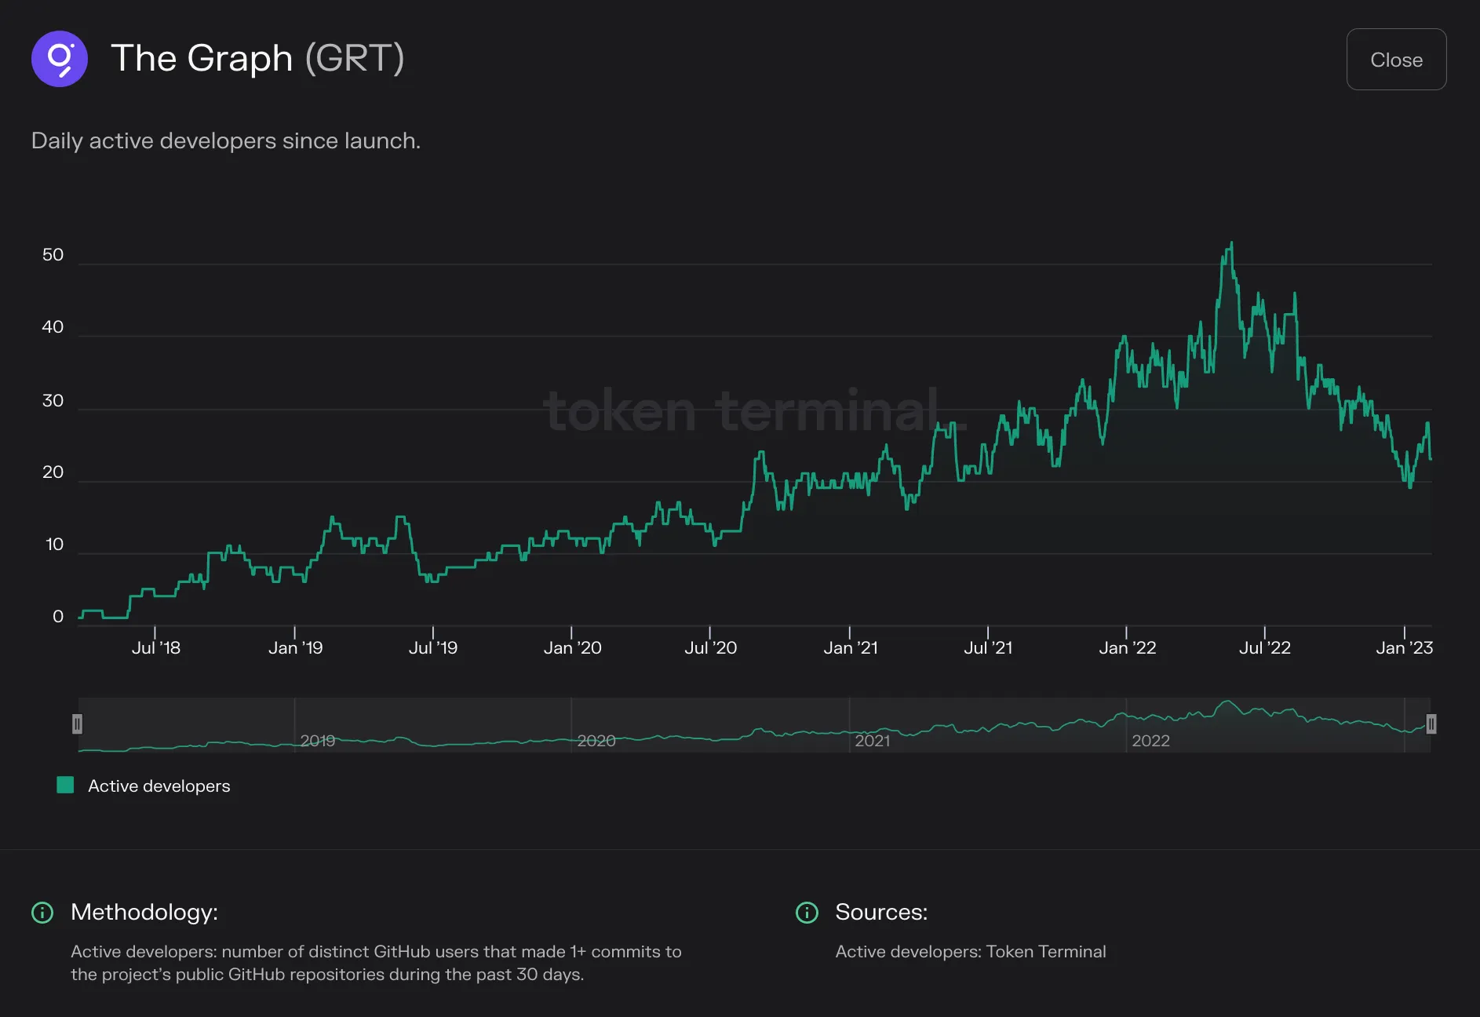The height and width of the screenshot is (1017, 1480).
Task: Click the Methodology heading
Action: pyautogui.click(x=144, y=913)
